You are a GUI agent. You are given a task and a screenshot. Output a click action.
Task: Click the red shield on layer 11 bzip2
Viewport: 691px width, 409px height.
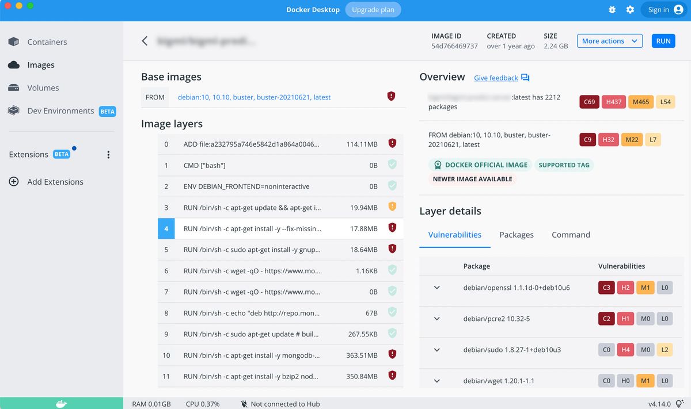tap(392, 376)
